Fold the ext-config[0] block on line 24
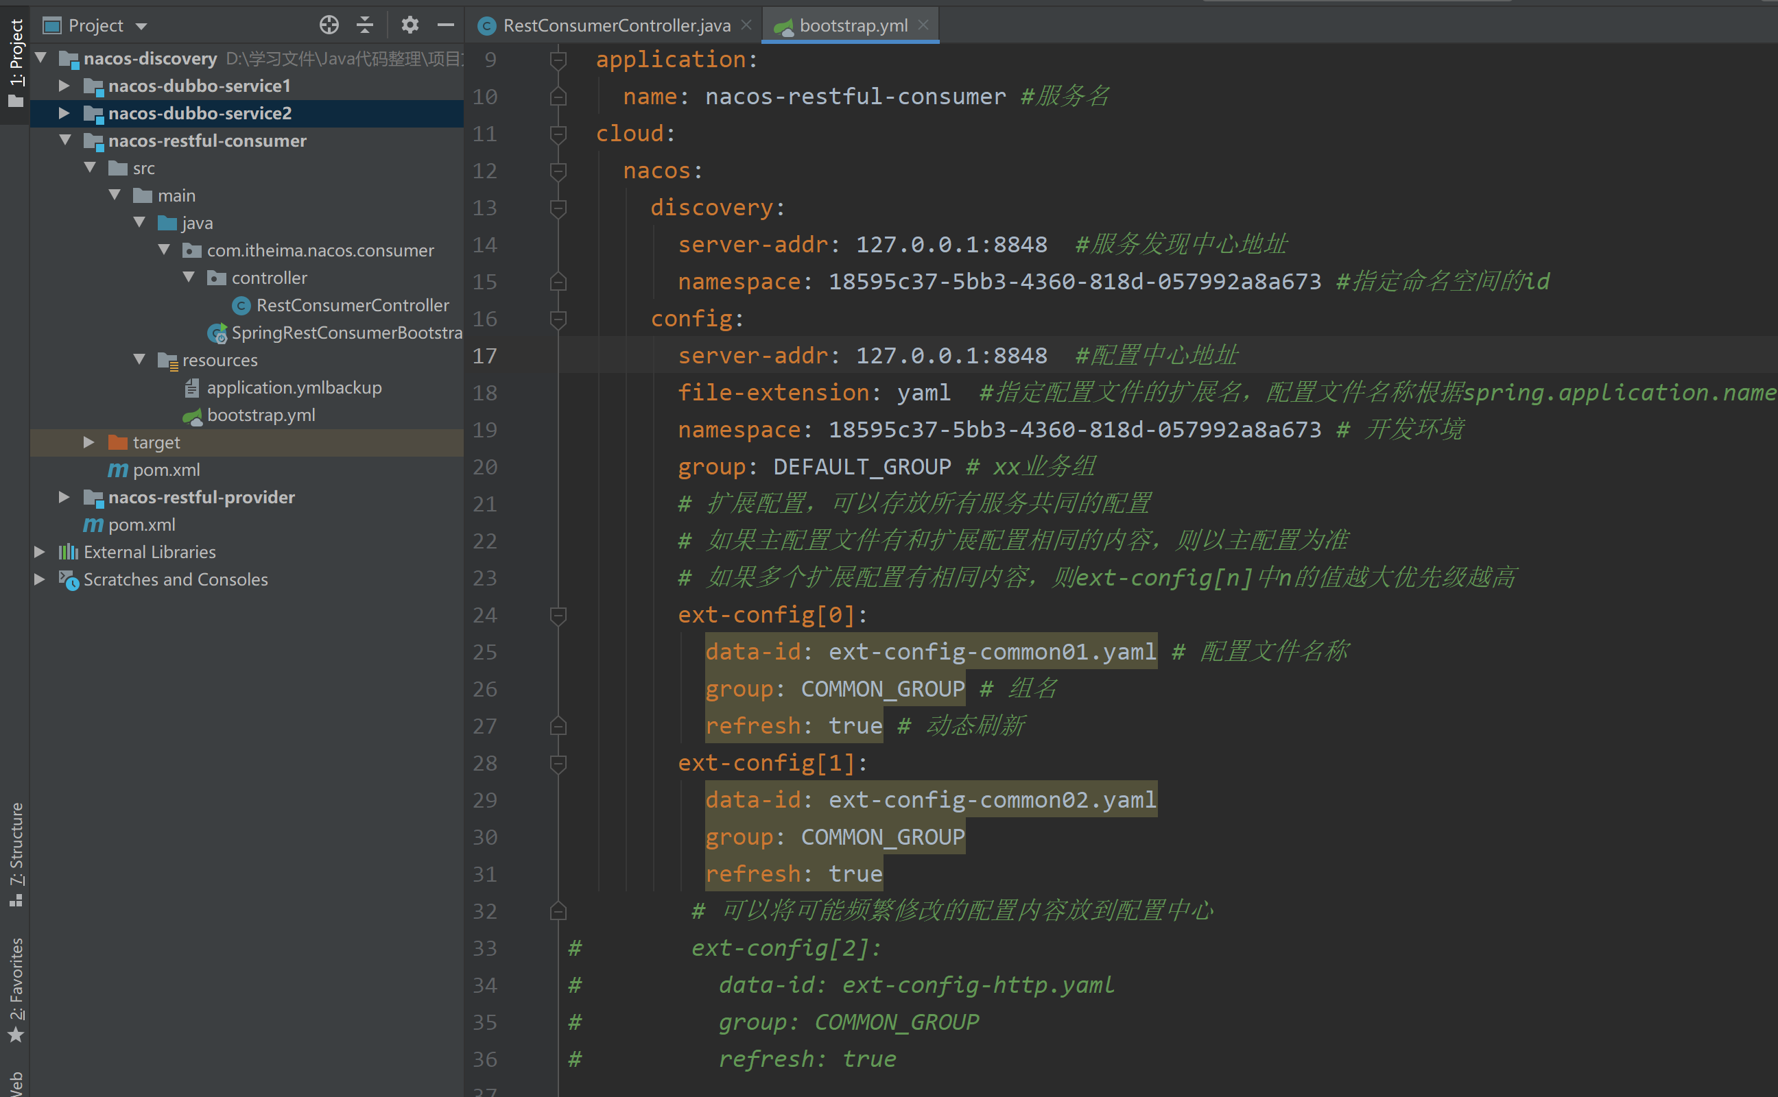 (558, 615)
